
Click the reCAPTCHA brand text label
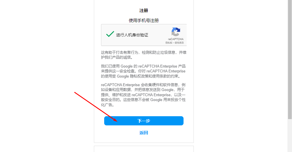pos(176,39)
